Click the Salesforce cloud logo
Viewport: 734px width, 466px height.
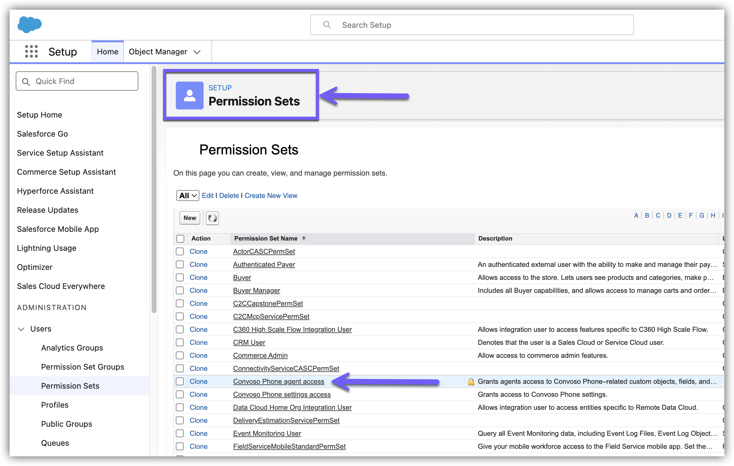[29, 24]
